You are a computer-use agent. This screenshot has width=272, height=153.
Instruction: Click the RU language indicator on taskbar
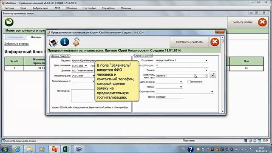(x=183, y=149)
